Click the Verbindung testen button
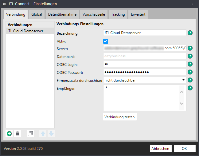199x156 pixels. [x=120, y=117]
